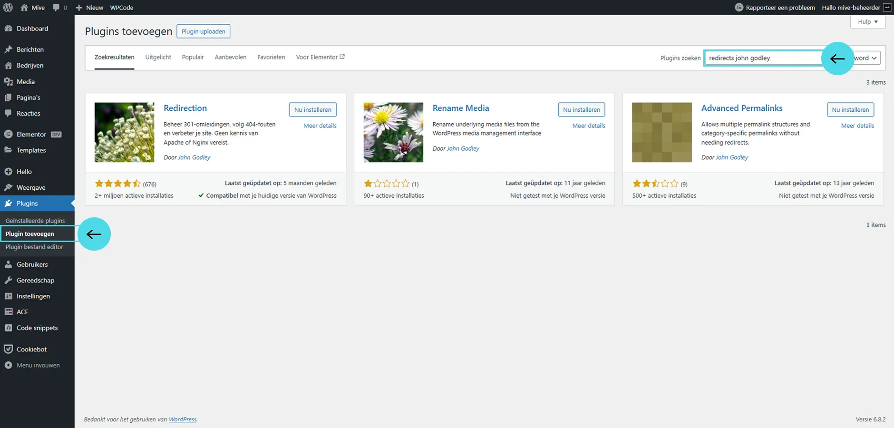Open Cookiebot via its shield icon

tap(8, 349)
